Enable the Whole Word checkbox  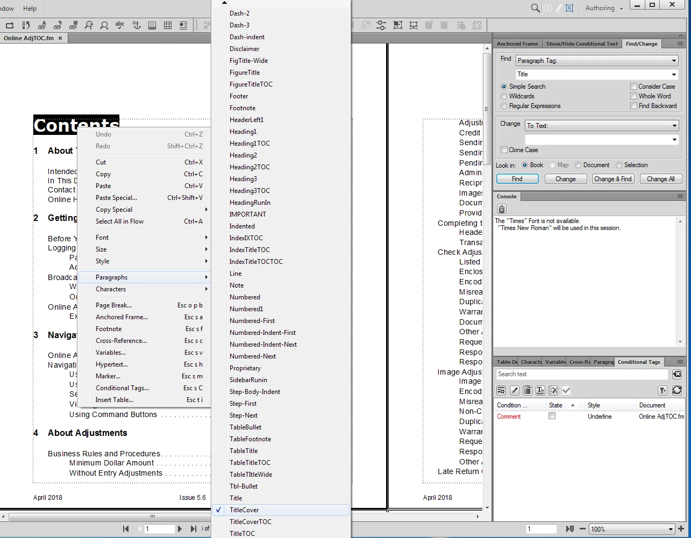[633, 96]
